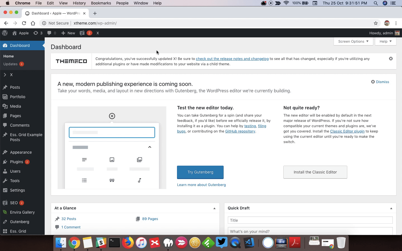Install the Classic Editor button

(315, 172)
